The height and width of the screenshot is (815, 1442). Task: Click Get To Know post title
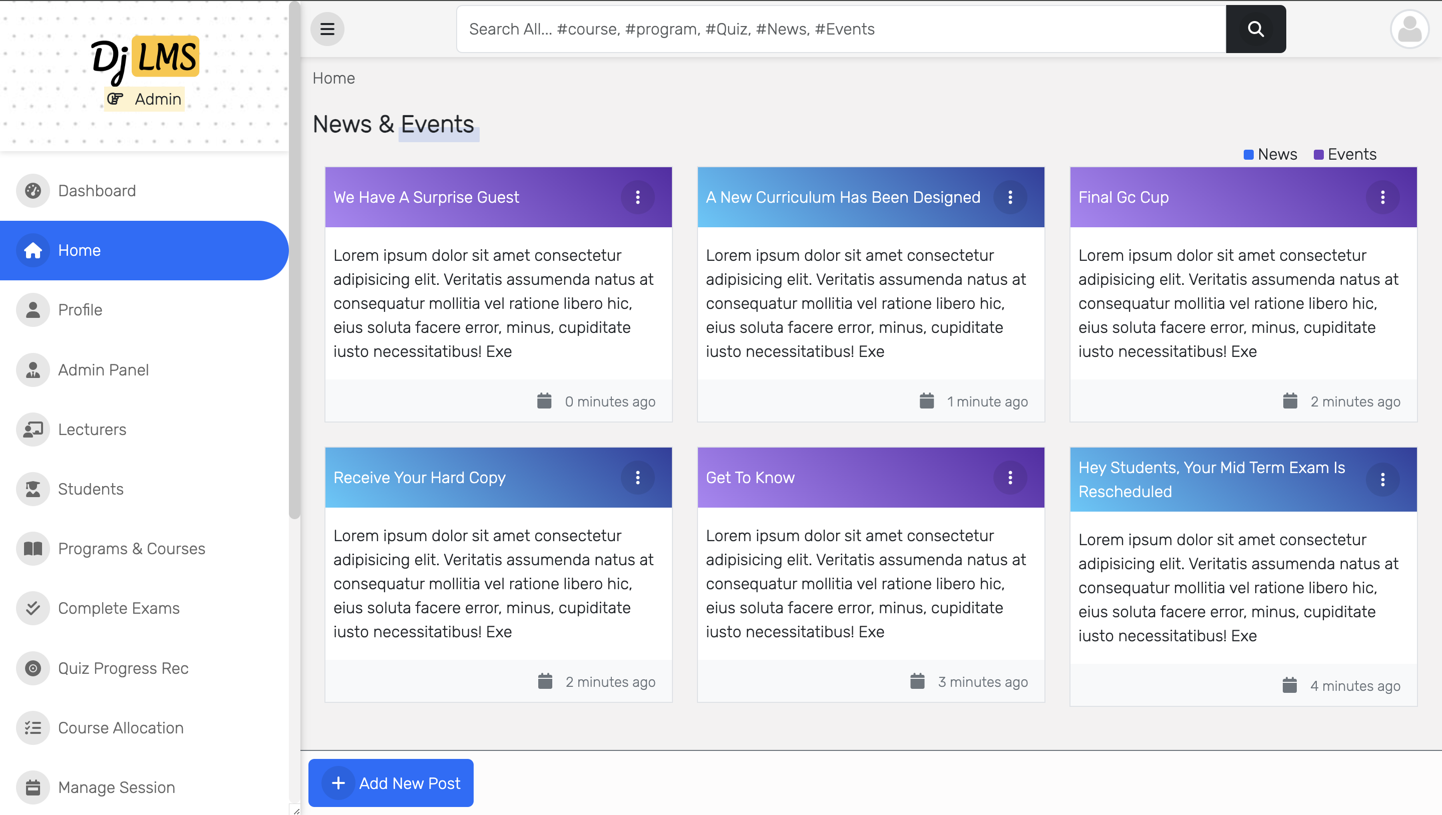pyautogui.click(x=750, y=478)
